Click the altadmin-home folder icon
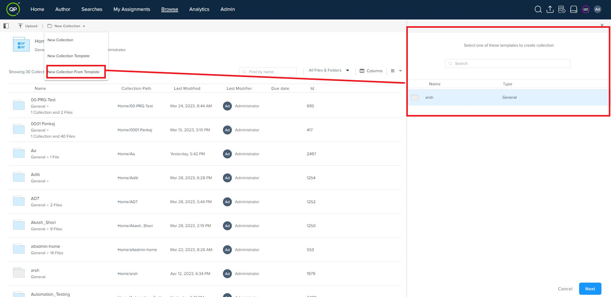The image size is (611, 297). pos(19,249)
